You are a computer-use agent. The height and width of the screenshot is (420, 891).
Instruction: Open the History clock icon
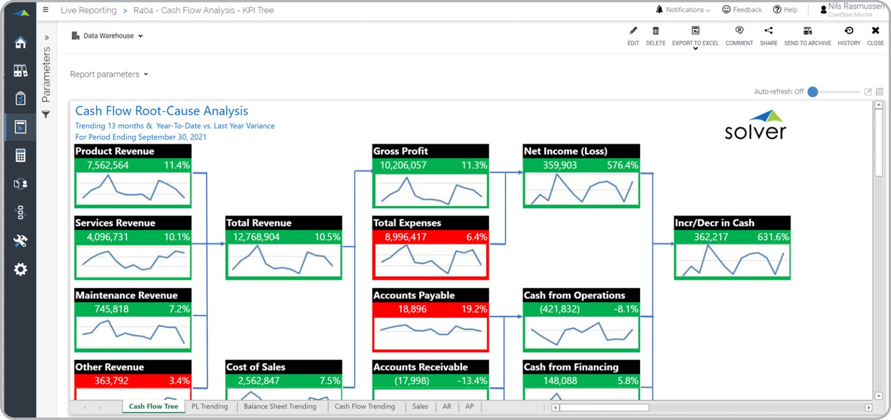click(848, 31)
